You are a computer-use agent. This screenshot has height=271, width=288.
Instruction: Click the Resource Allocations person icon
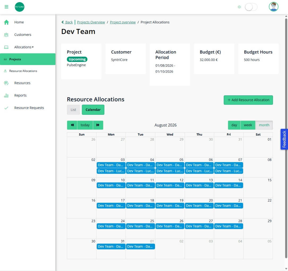click(x=5, y=71)
